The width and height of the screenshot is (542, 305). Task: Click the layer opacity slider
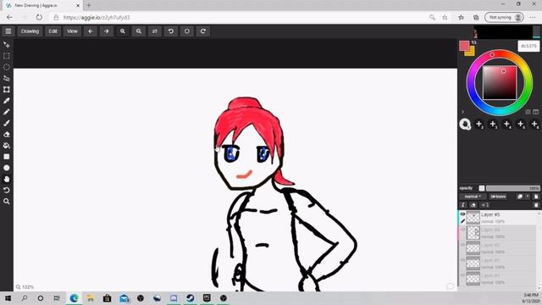pyautogui.click(x=512, y=188)
